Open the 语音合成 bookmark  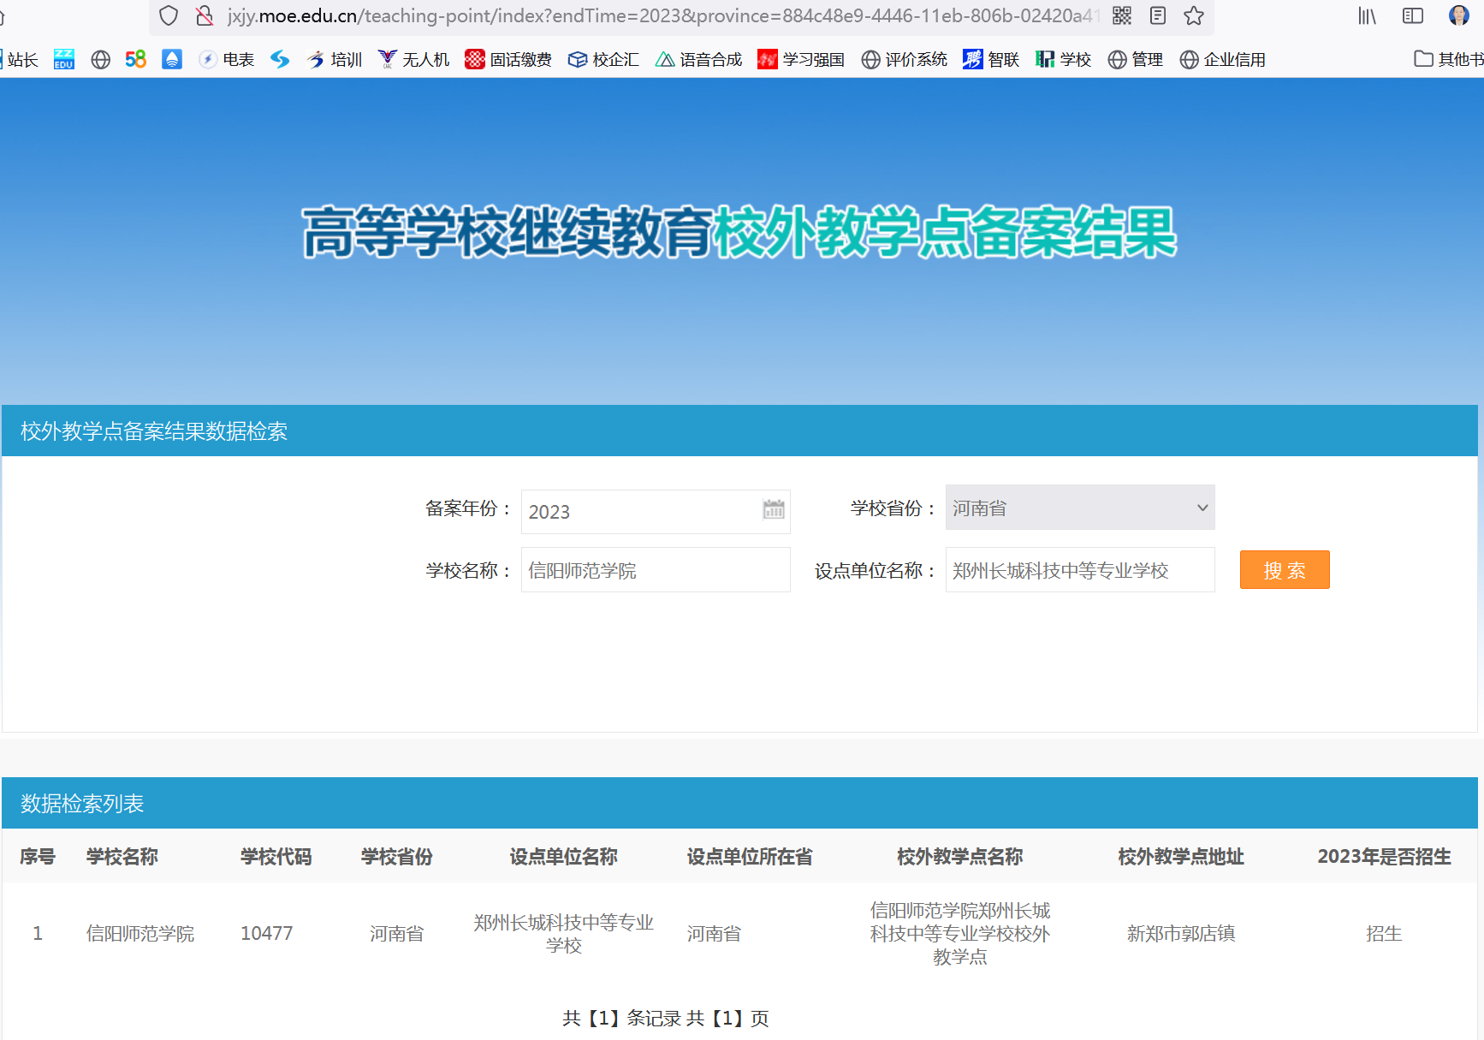698,59
